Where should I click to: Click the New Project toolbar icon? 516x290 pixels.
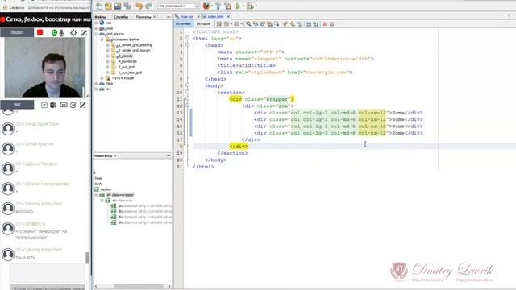[108, 6]
